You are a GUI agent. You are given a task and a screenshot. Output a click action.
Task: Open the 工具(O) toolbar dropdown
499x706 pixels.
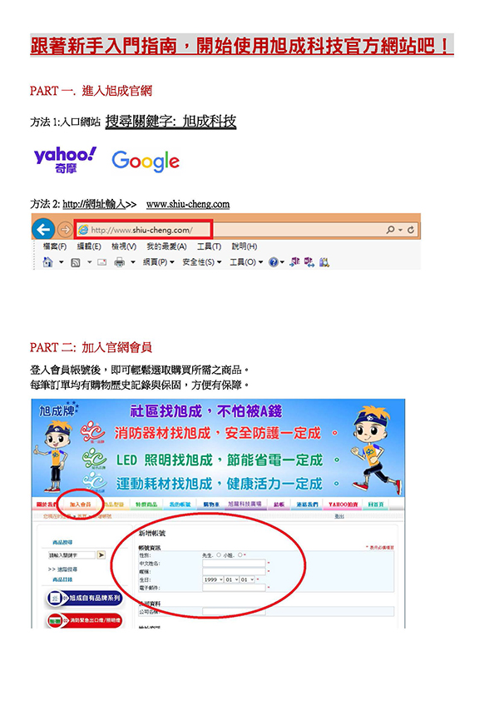pyautogui.click(x=246, y=262)
